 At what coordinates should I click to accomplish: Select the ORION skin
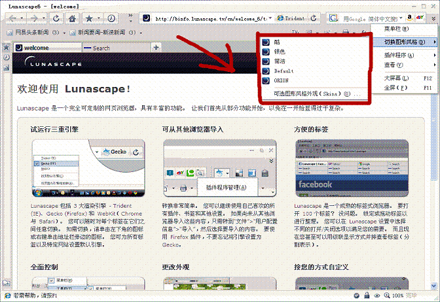[x=314, y=80]
